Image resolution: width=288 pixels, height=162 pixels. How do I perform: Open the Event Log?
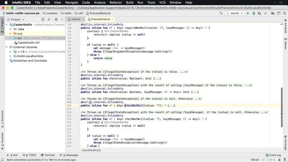click(x=273, y=155)
